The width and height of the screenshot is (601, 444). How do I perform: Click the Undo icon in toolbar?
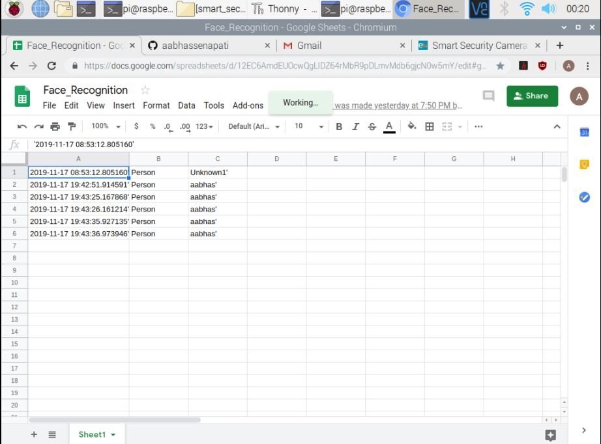22,126
